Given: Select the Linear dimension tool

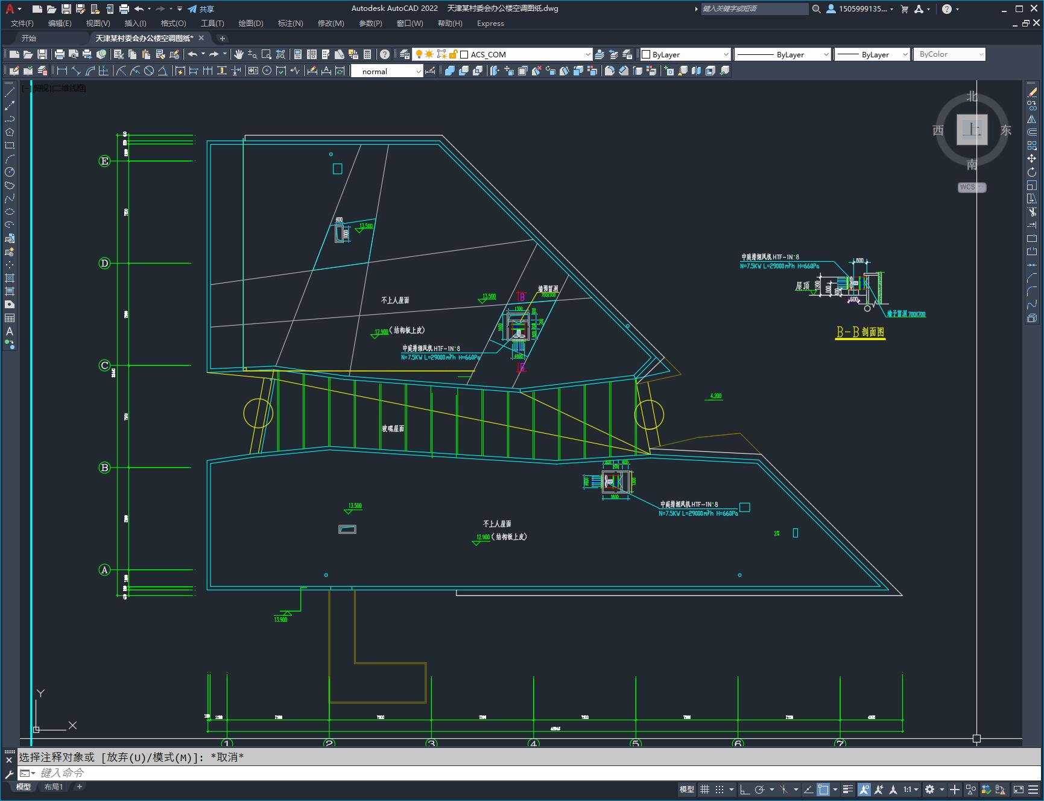Looking at the screenshot, I should coord(62,71).
